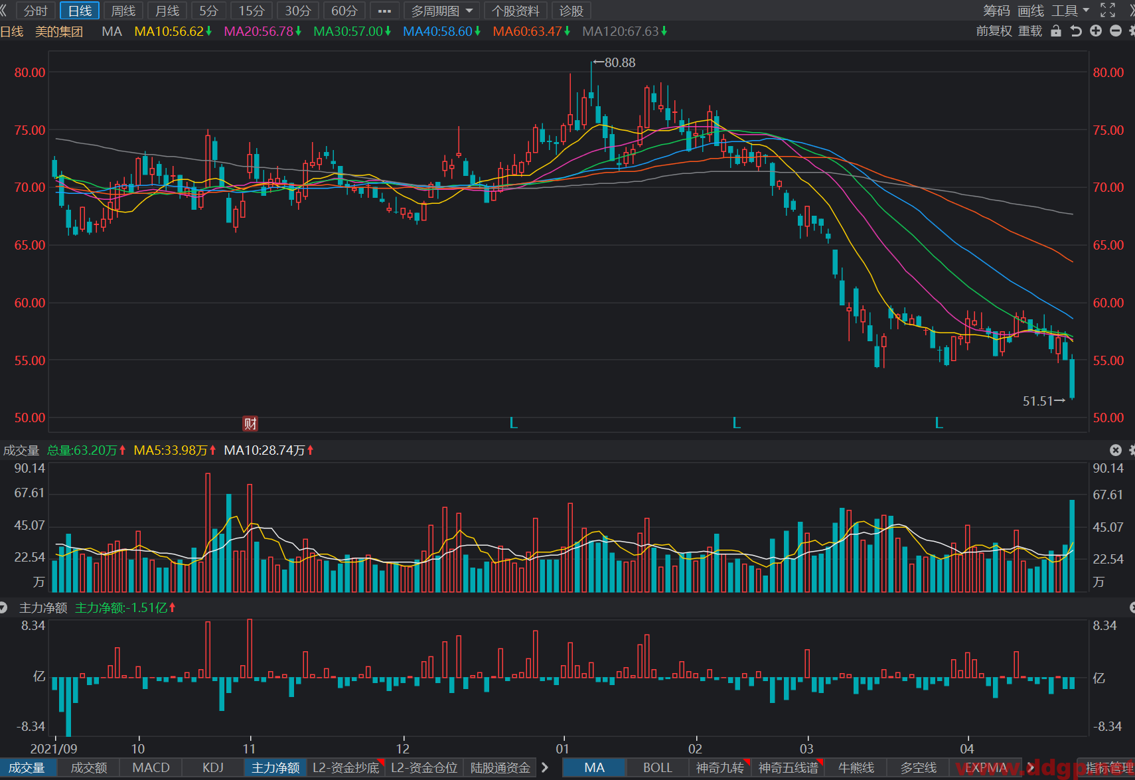Screen dimensions: 1135x780
Task: Click the 重载 reload button
Action: [1030, 31]
